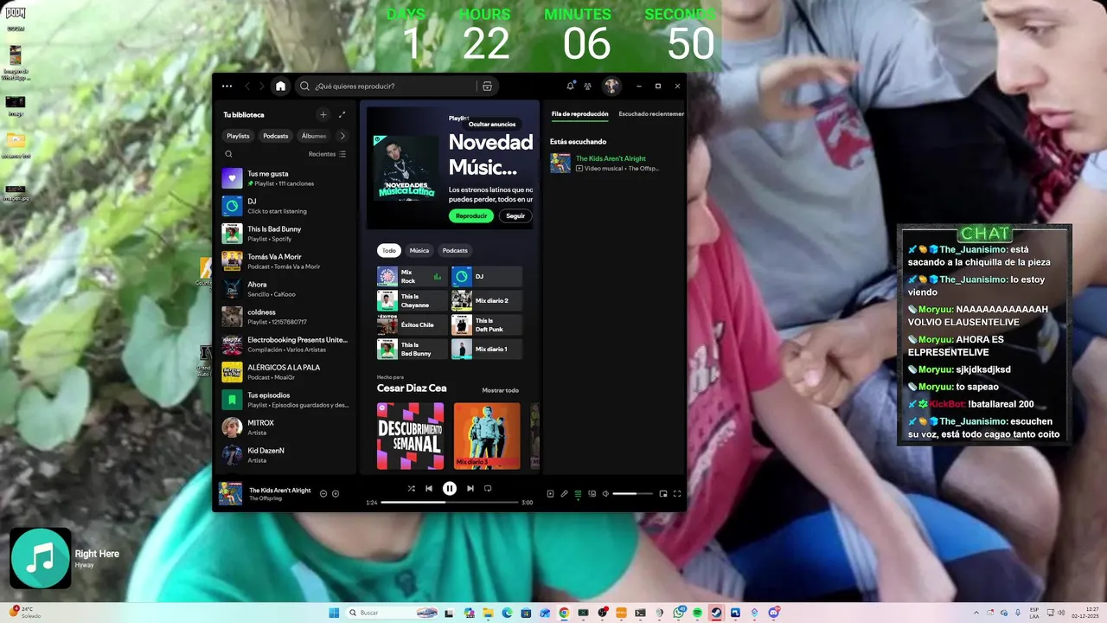Open the Windows Start button

[x=334, y=613]
